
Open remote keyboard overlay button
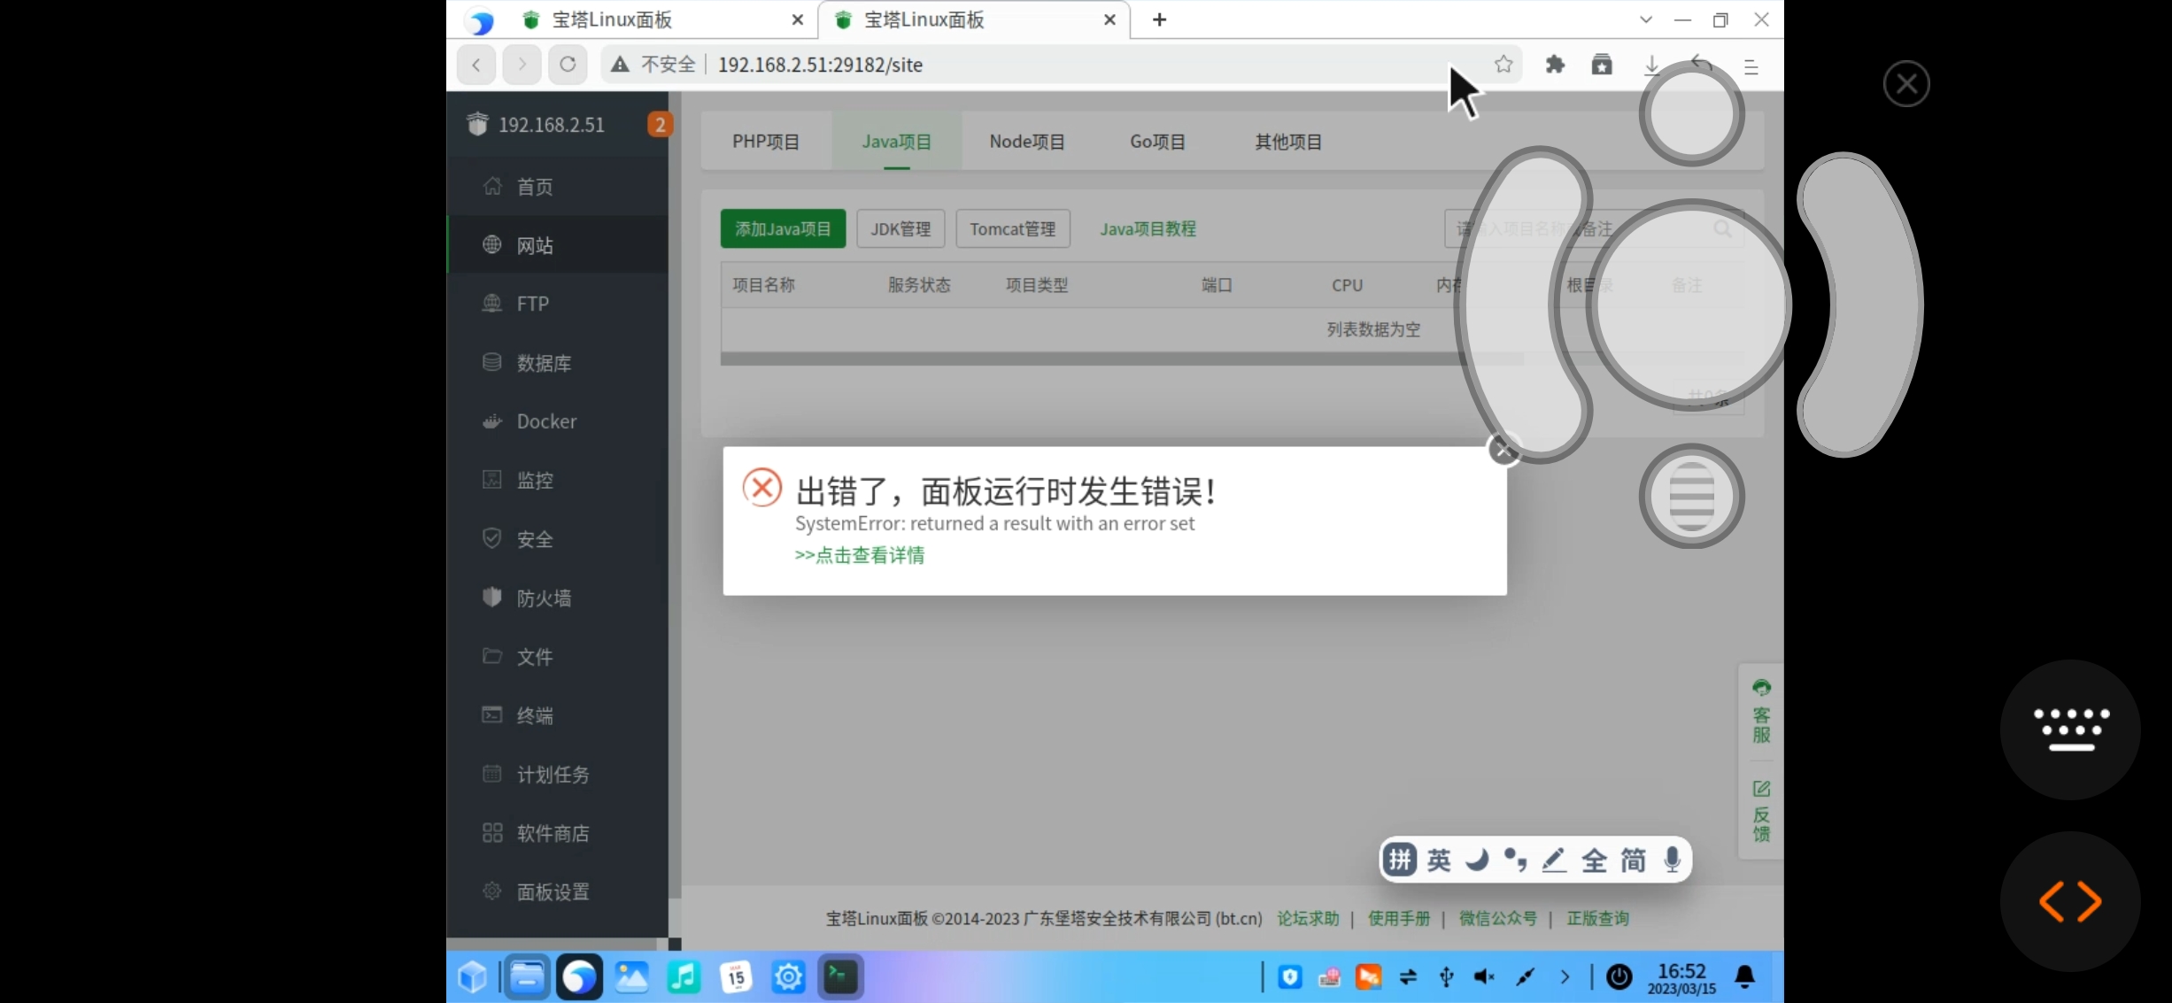pos(2071,729)
